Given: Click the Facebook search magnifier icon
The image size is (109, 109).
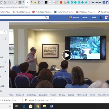Looking at the screenshot, I should click(x=46, y=17).
